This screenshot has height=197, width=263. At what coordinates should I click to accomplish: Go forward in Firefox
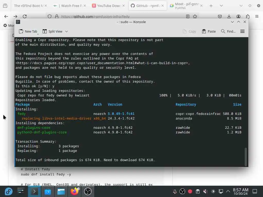pos(15,16)
